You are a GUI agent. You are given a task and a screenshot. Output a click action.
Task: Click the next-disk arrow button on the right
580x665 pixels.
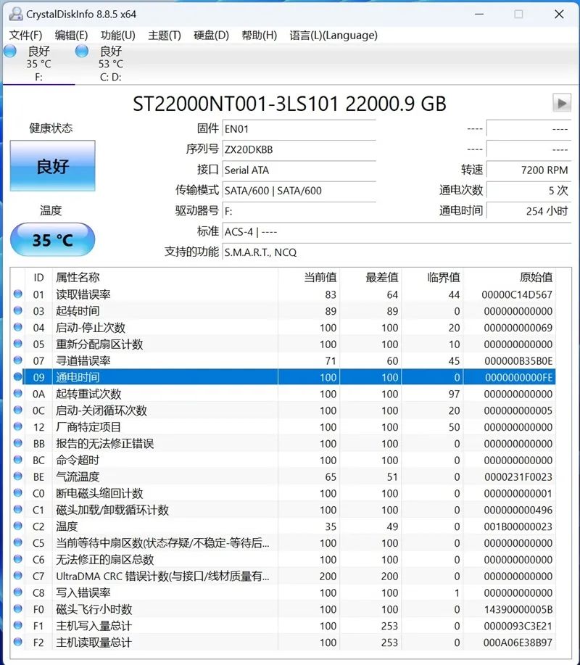pos(562,102)
